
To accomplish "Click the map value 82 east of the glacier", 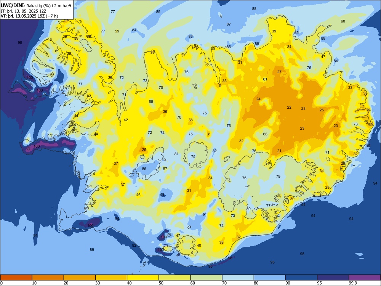I will coord(215,151).
